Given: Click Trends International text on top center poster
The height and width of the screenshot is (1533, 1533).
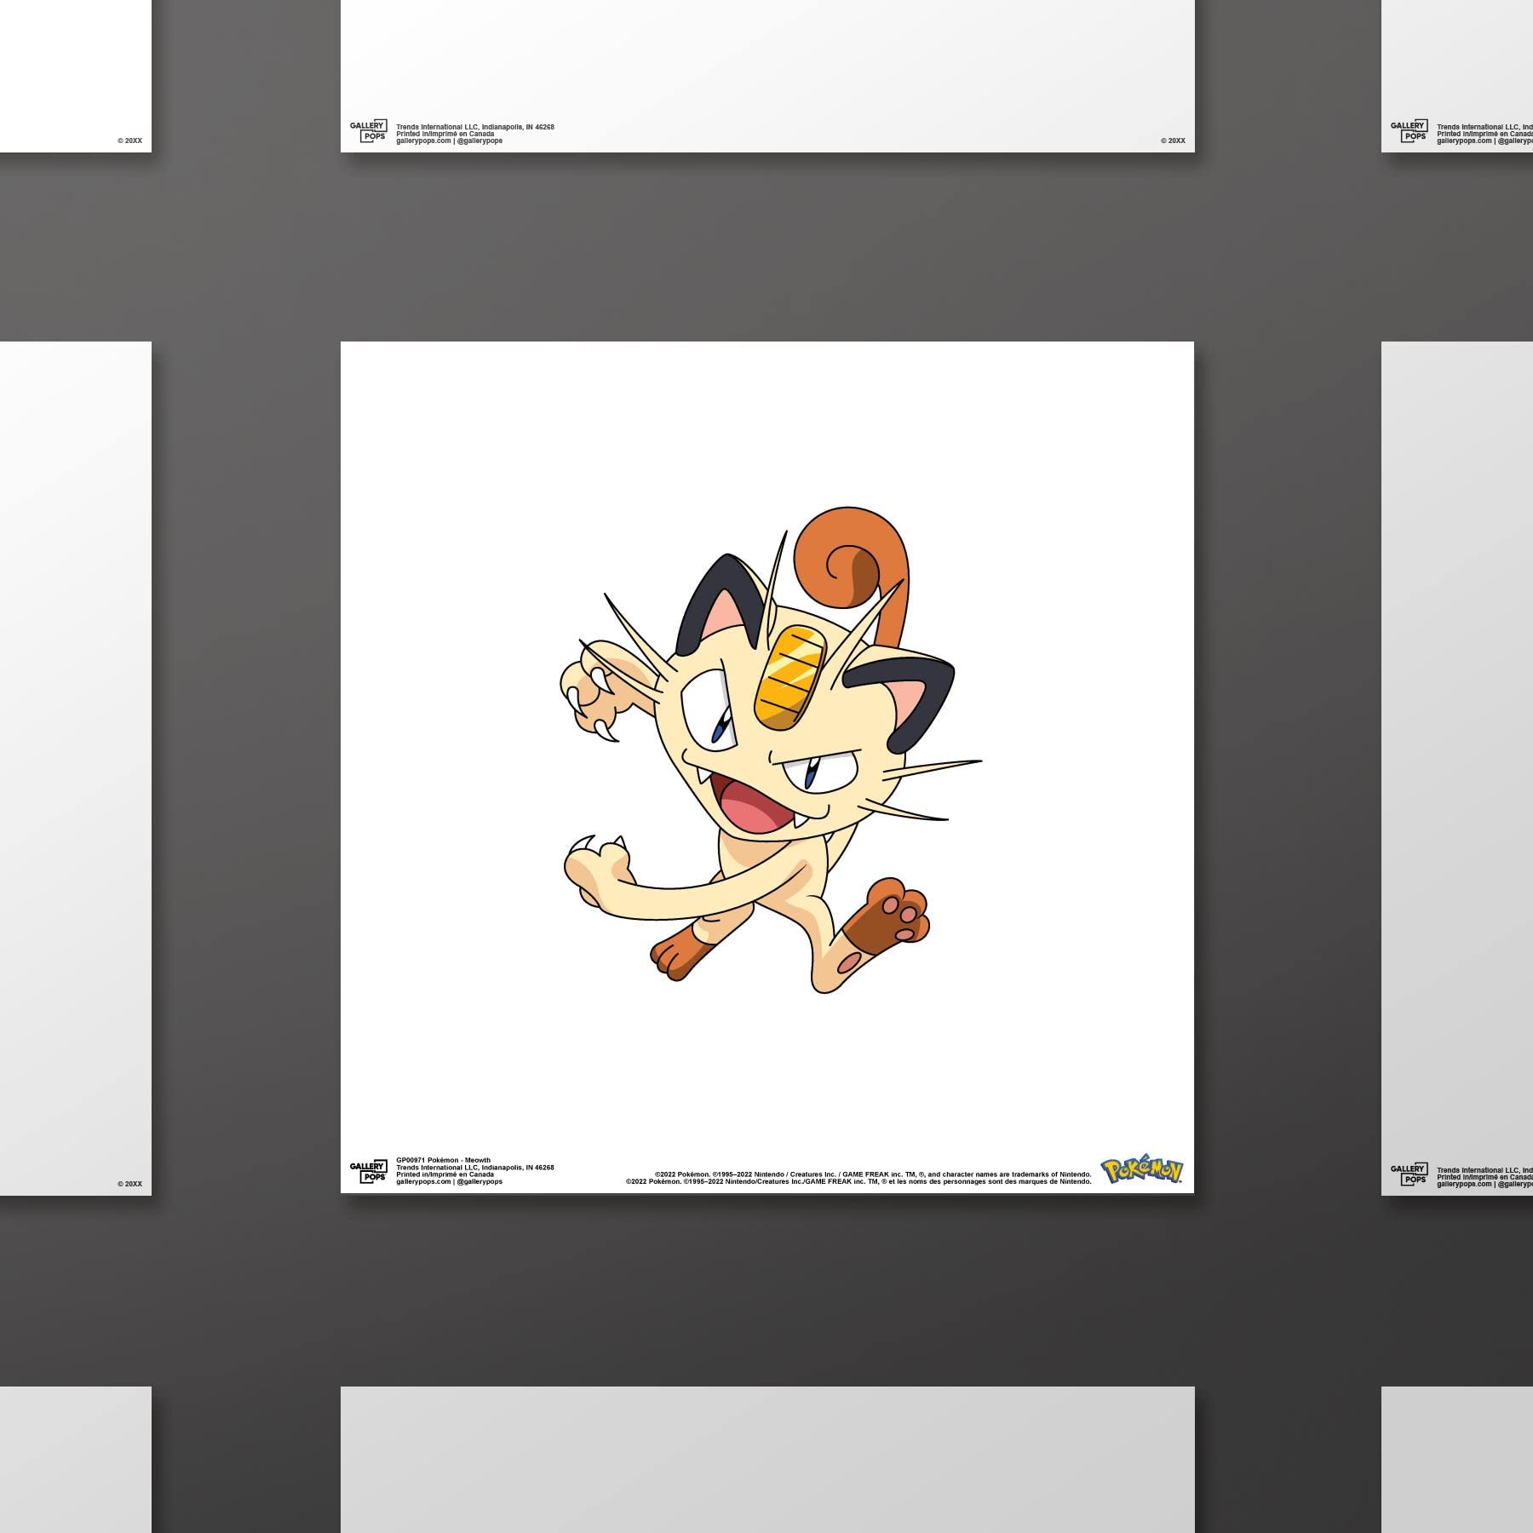Looking at the screenshot, I should [x=475, y=127].
